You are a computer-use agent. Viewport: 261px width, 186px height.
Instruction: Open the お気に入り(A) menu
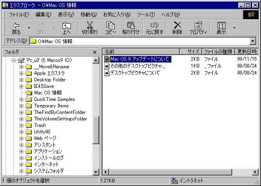click(x=117, y=15)
